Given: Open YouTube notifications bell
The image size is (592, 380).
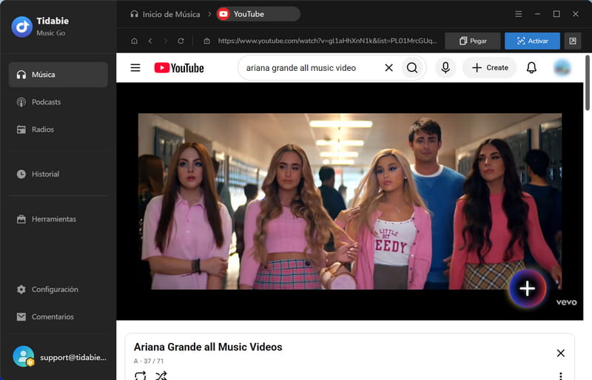Looking at the screenshot, I should 531,68.
